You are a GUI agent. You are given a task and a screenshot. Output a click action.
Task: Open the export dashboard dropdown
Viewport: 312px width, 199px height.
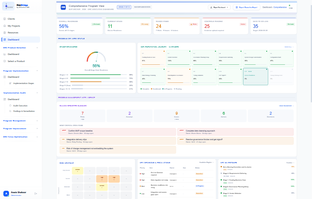[219, 7]
